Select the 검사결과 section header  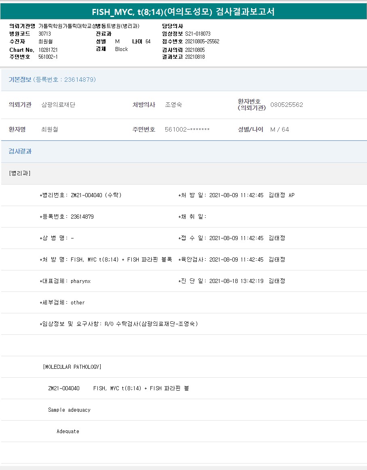pyautogui.click(x=20, y=151)
